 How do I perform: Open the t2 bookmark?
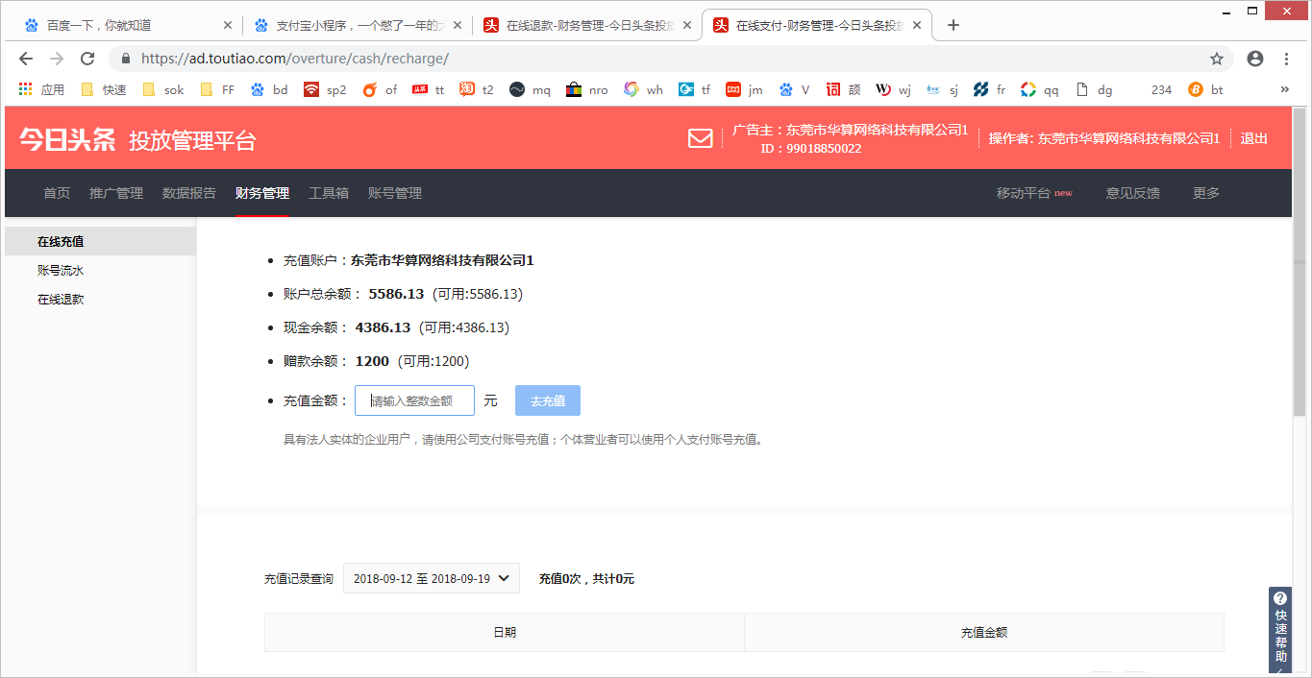477,89
